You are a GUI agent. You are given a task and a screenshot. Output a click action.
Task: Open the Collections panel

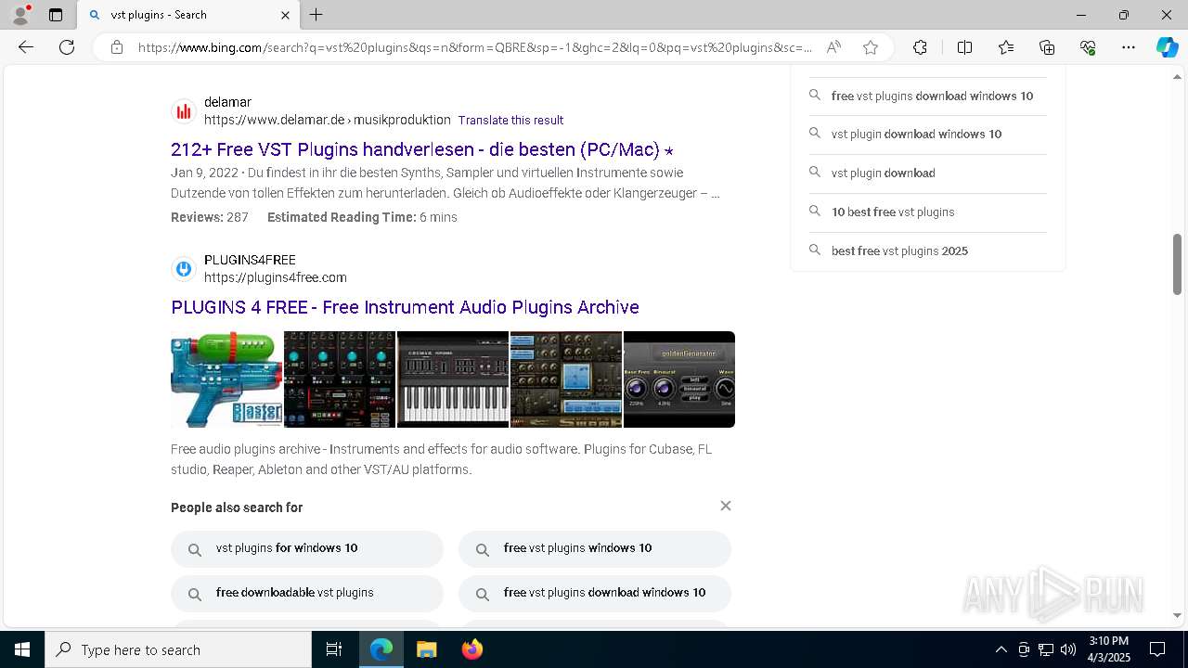pos(1047,47)
